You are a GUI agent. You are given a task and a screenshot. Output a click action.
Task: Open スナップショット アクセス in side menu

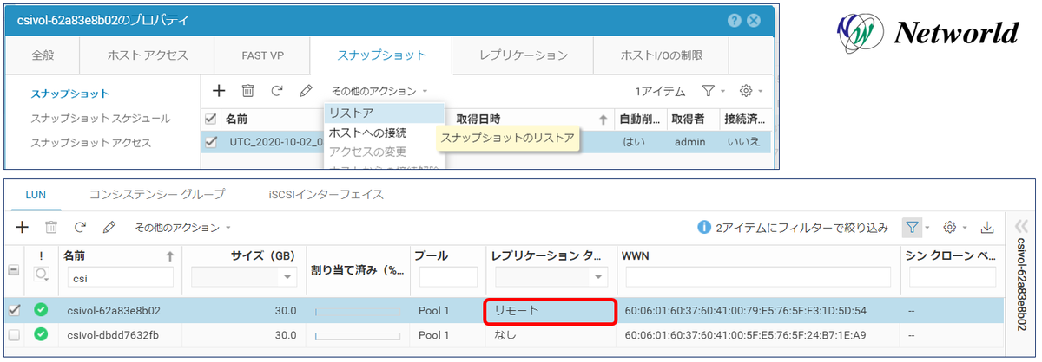tap(90, 142)
